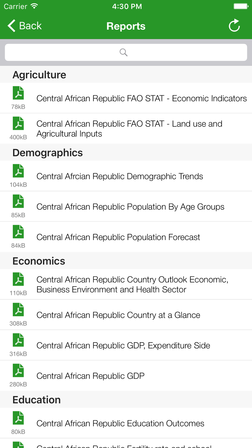Tap the search field
This screenshot has height=448, width=252.
[x=126, y=52]
